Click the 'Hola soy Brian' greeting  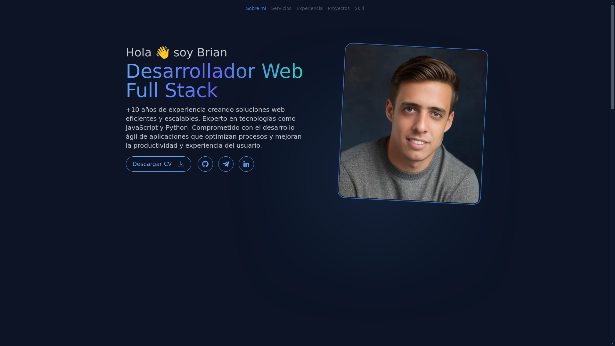point(176,53)
